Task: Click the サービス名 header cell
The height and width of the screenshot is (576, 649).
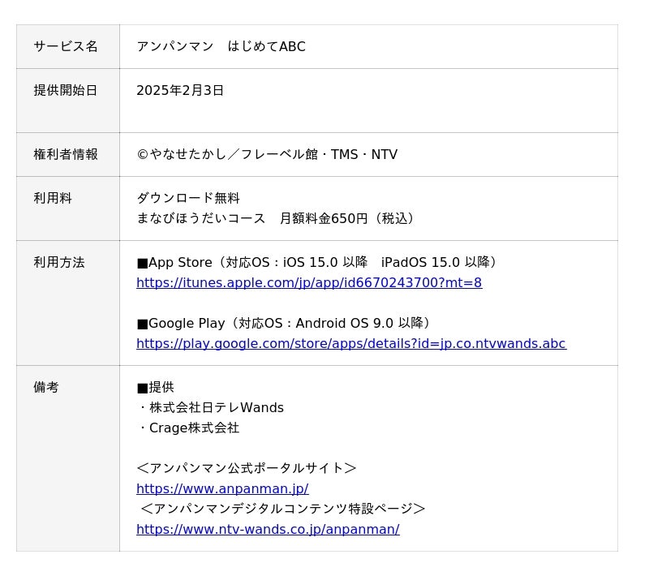Action: [x=66, y=47]
